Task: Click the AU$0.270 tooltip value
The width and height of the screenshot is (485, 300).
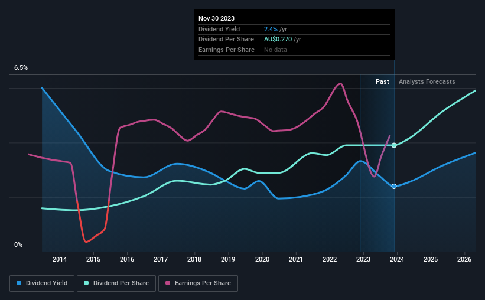Action: pos(278,40)
